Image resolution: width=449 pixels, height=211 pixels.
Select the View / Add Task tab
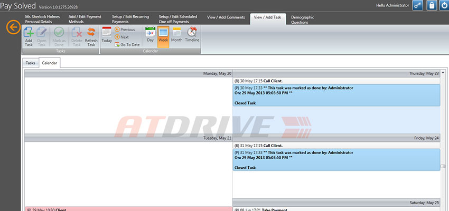268,18
